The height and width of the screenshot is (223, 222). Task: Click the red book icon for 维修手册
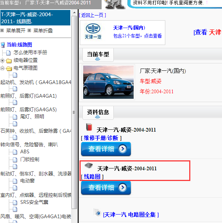tap(89, 127)
